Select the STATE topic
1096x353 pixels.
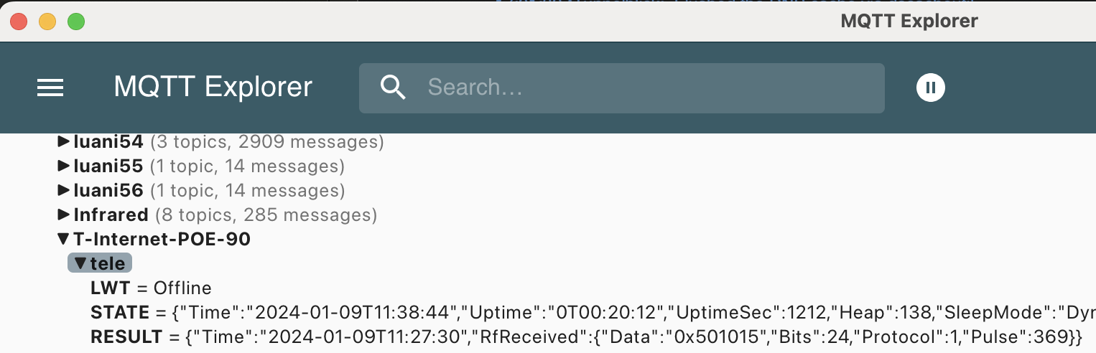point(118,313)
